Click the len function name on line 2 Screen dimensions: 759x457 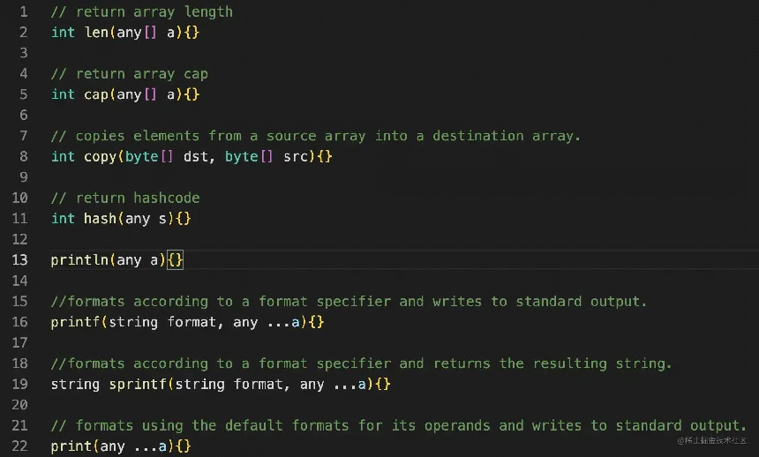tap(96, 33)
